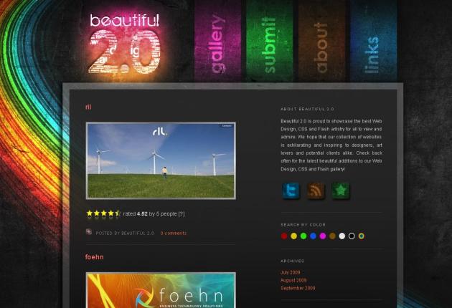Screen dimensions: 452x308
Task: Click the Beautiful 2.0 logo
Action: [x=125, y=43]
